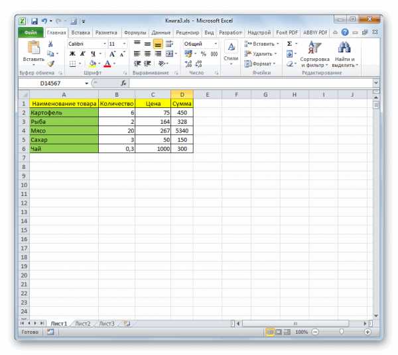Click the large Paste clipboard icon

(x=34, y=48)
